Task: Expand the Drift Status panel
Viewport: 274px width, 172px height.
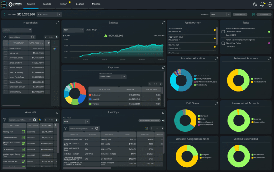Action: point(216,103)
